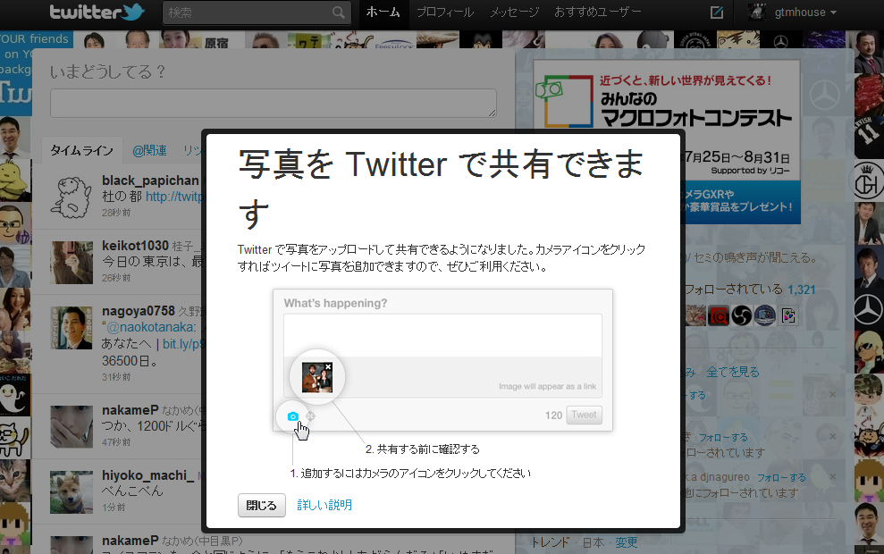Click 28秒前 timestamp on black_papichan tweet
884x554 pixels.
pyautogui.click(x=116, y=213)
